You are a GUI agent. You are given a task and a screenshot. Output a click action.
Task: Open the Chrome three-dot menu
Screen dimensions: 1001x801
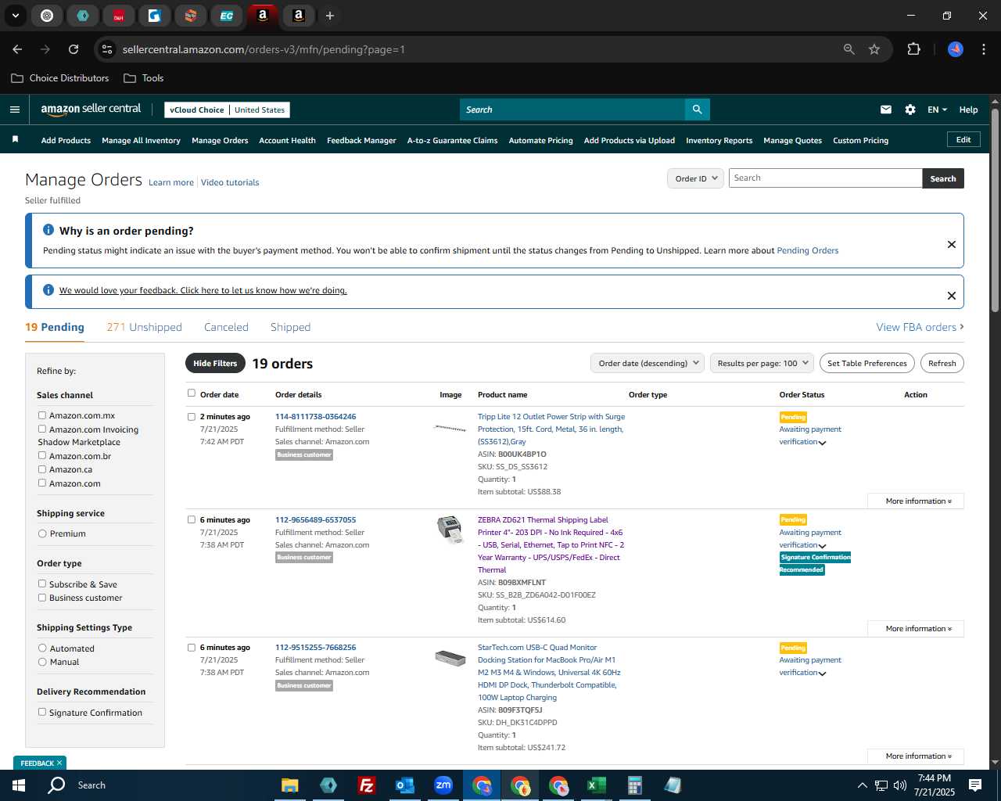click(x=982, y=49)
